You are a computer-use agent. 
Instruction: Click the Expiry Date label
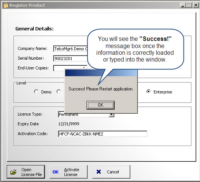point(28,124)
